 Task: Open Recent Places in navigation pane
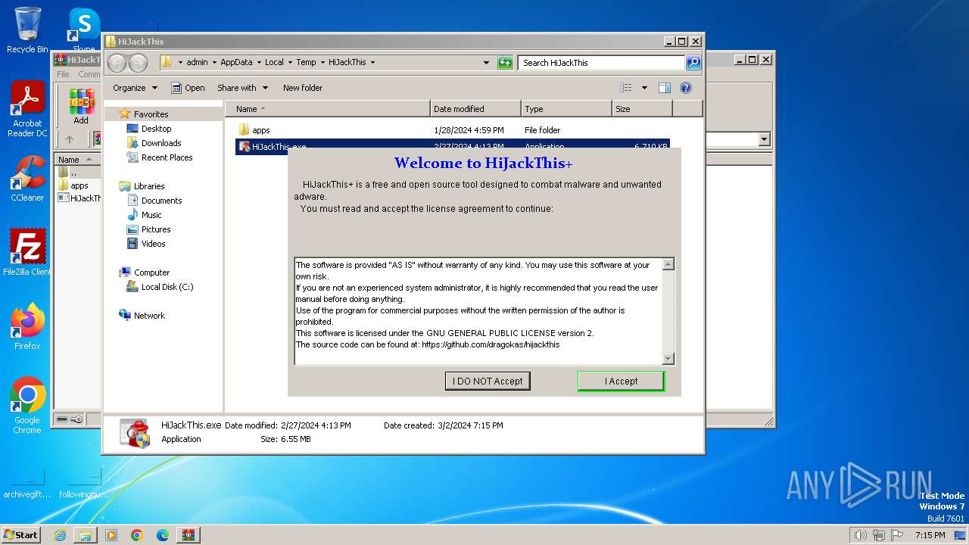(x=167, y=157)
